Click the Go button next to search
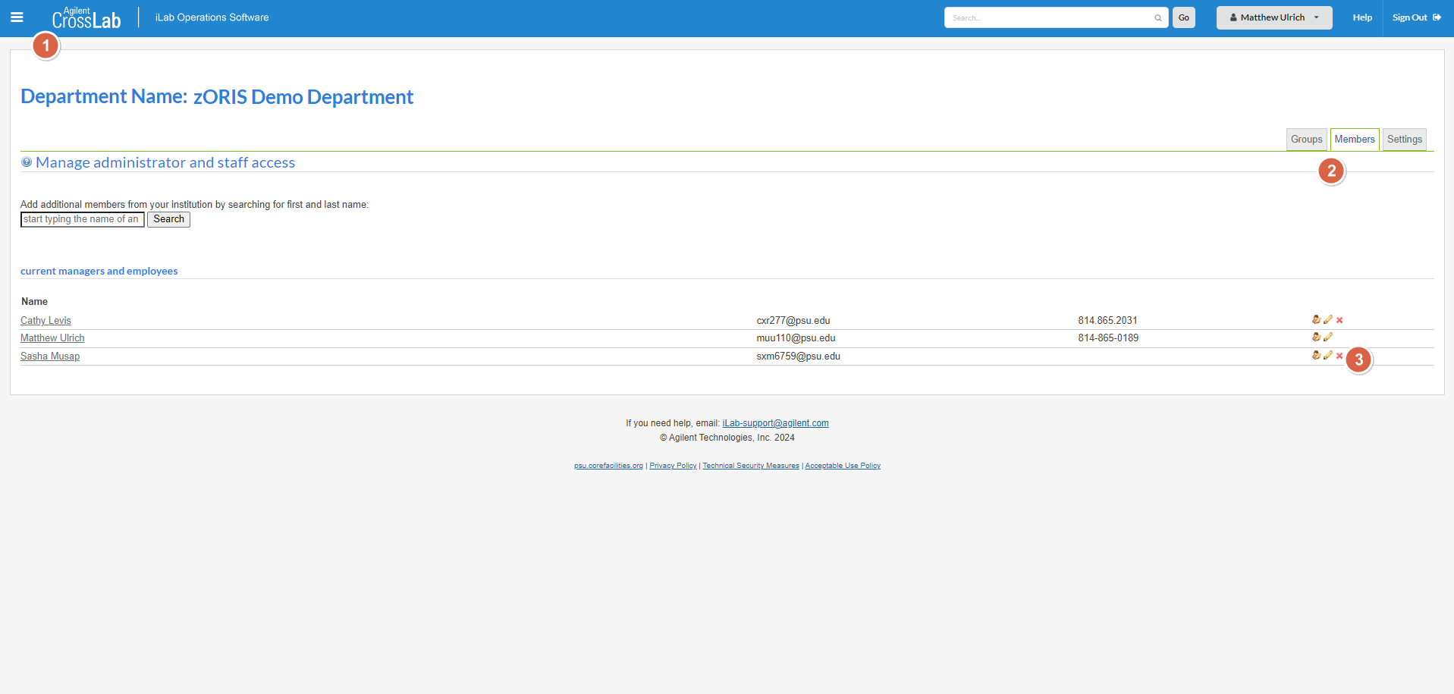Image resolution: width=1454 pixels, height=694 pixels. (x=1184, y=17)
